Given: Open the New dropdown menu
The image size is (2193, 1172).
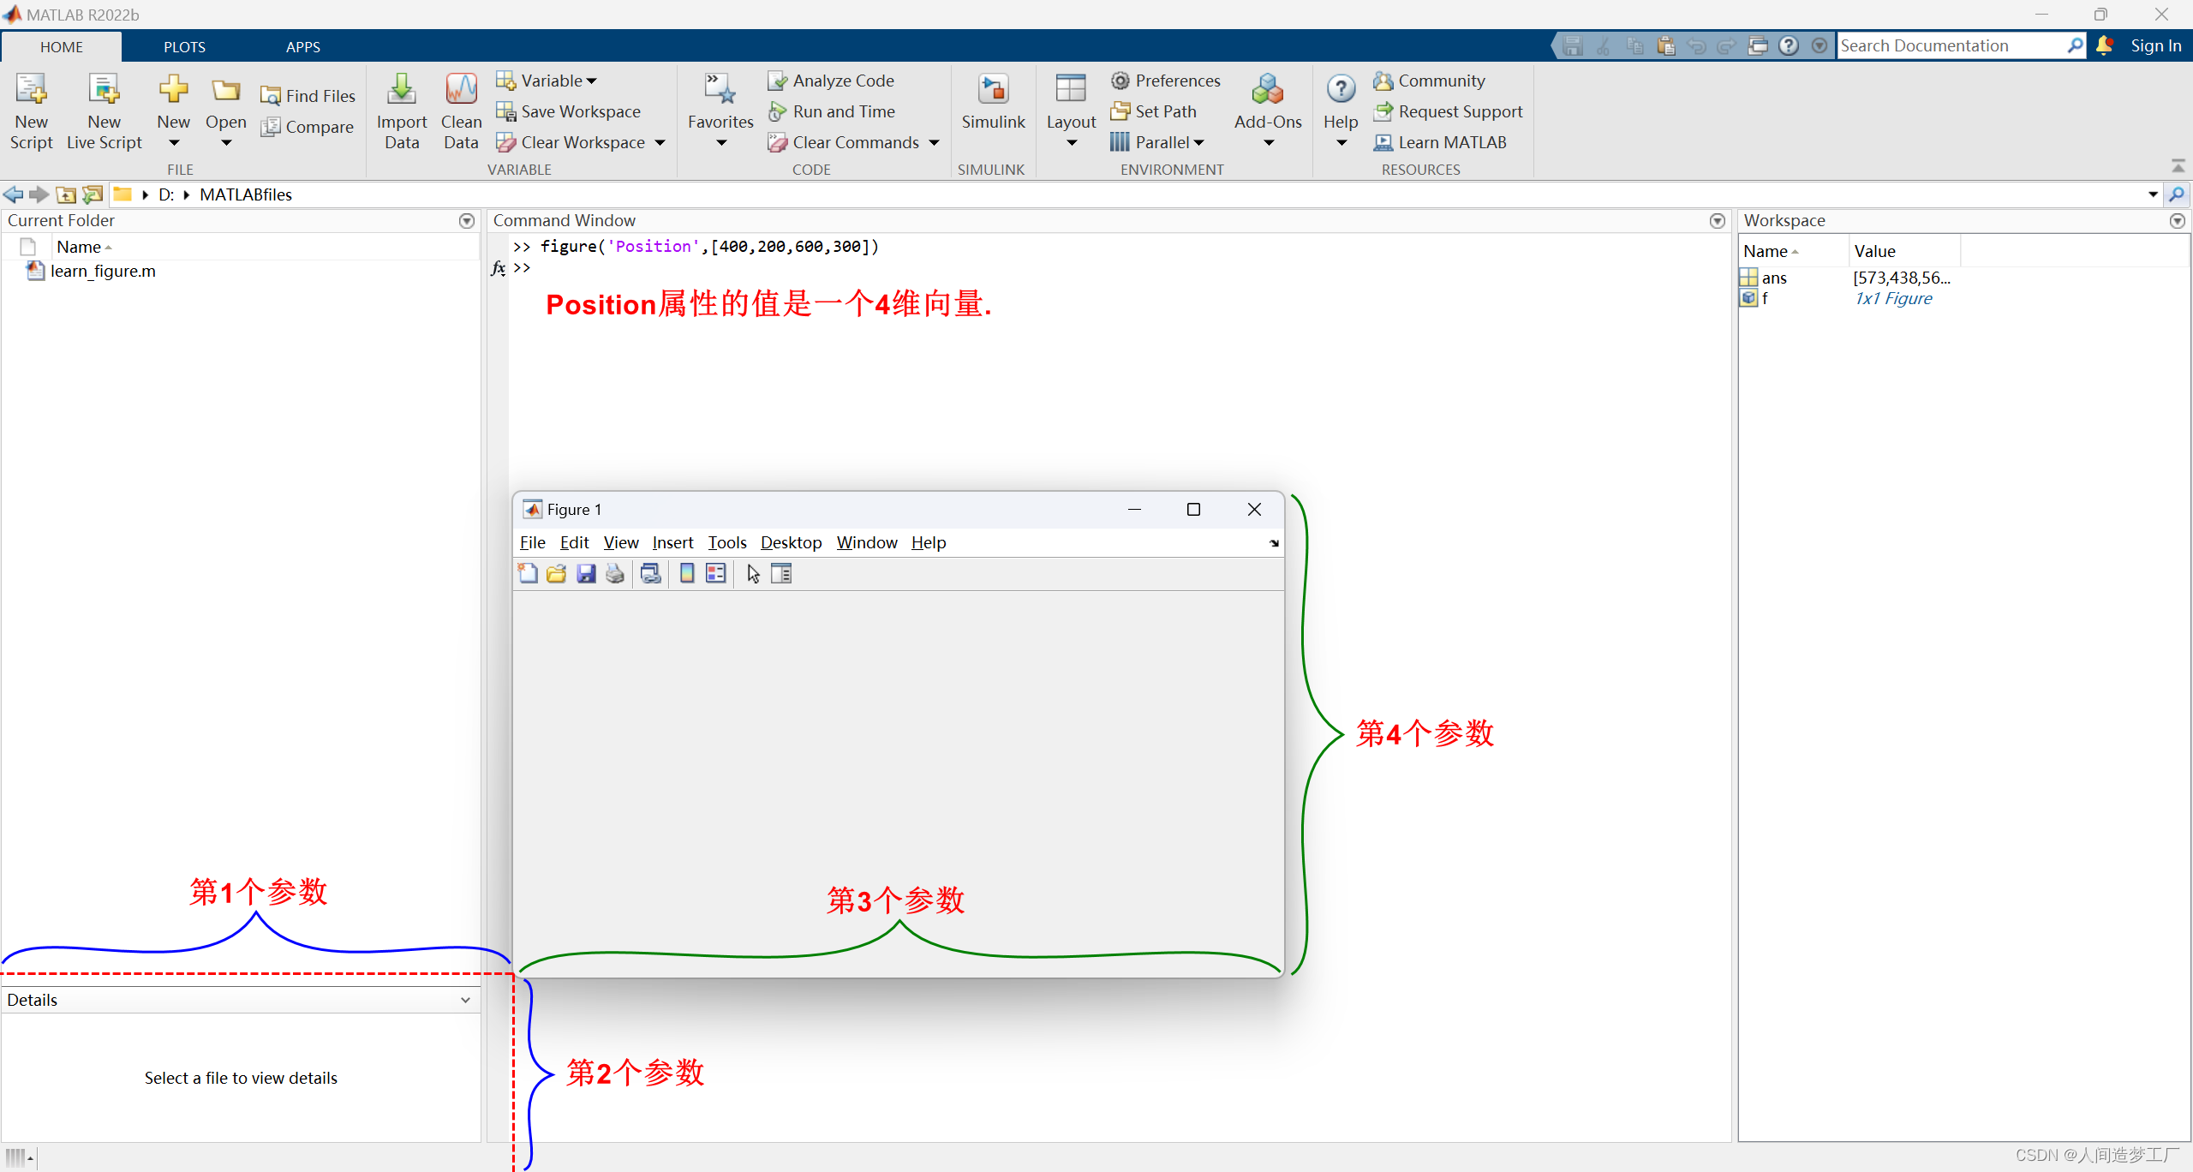Looking at the screenshot, I should click(174, 143).
